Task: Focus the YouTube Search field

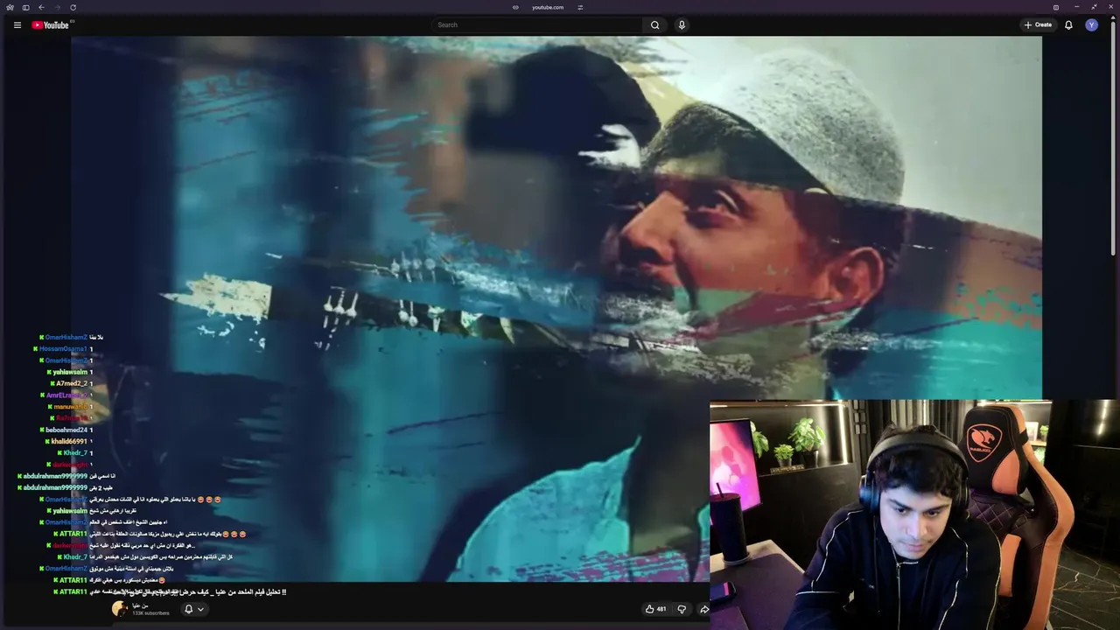Action: point(537,24)
